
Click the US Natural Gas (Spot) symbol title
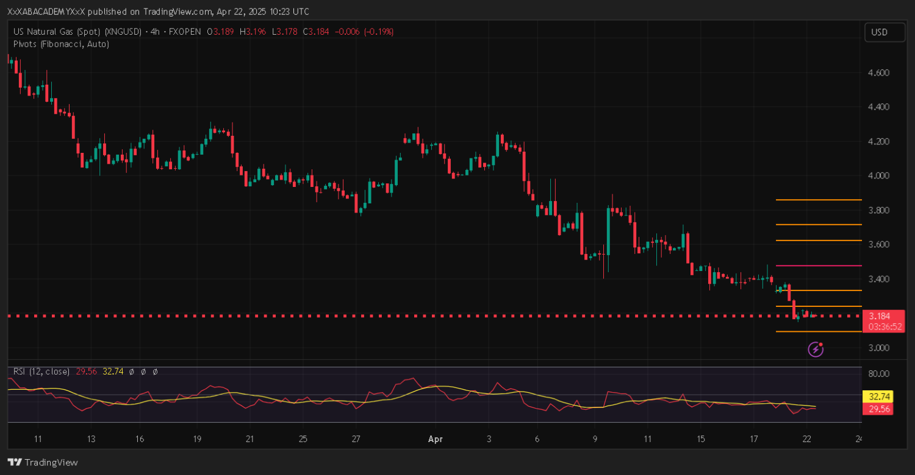point(77,32)
